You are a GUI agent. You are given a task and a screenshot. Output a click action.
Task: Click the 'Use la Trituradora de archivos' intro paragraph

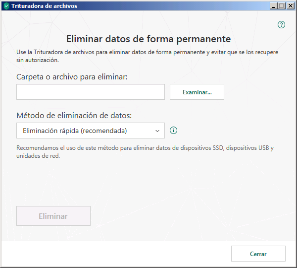(148, 56)
